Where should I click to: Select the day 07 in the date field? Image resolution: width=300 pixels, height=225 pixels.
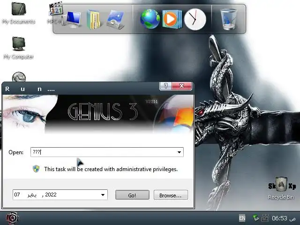[x=17, y=195]
